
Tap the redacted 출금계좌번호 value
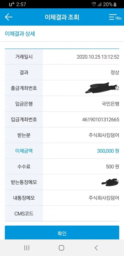pyautogui.click(x=102, y=88)
